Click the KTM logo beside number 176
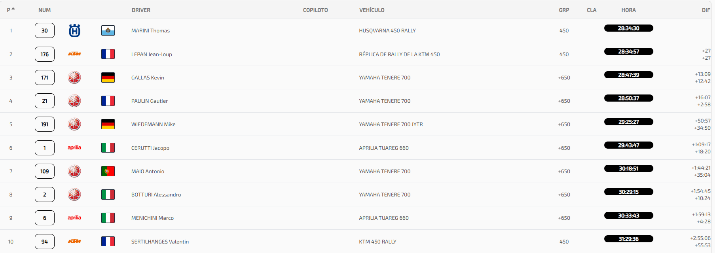The image size is (715, 253). [74, 54]
